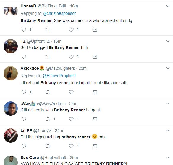
Task: Reply to Lil PP's tweet
Action: 24,146
